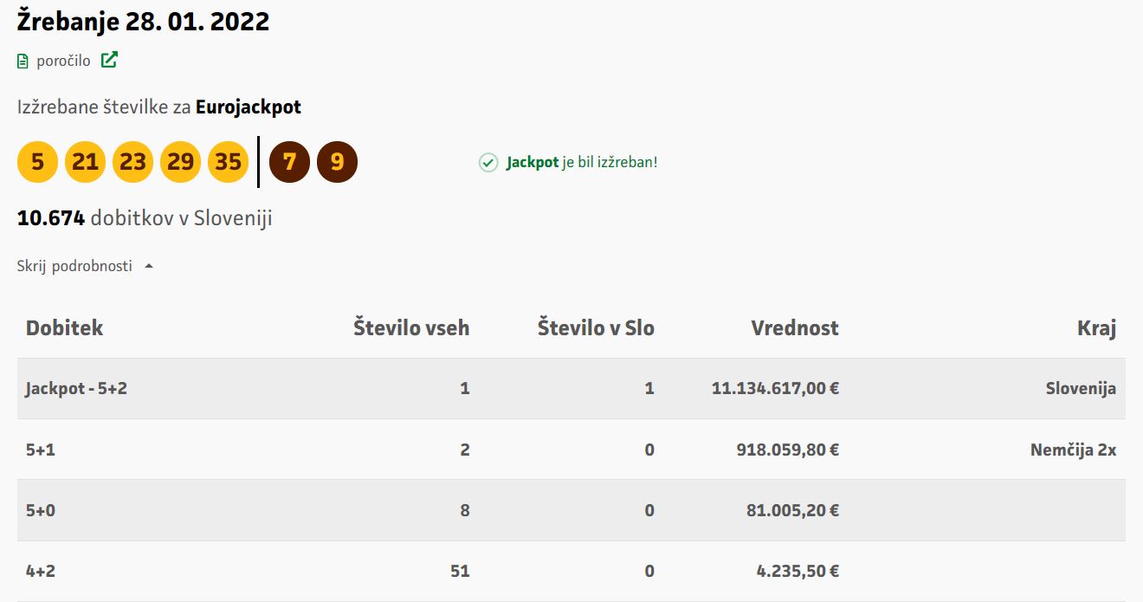
Task: Click the yellow ball number 35
Action: point(228,162)
